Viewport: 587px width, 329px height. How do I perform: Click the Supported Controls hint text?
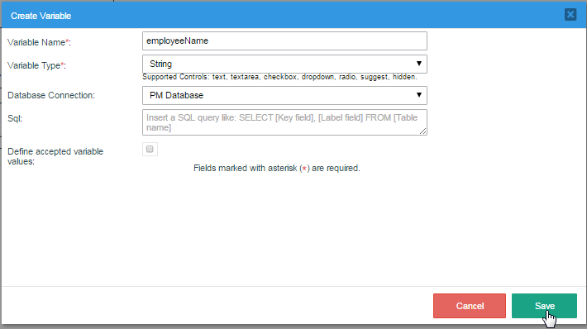click(279, 77)
